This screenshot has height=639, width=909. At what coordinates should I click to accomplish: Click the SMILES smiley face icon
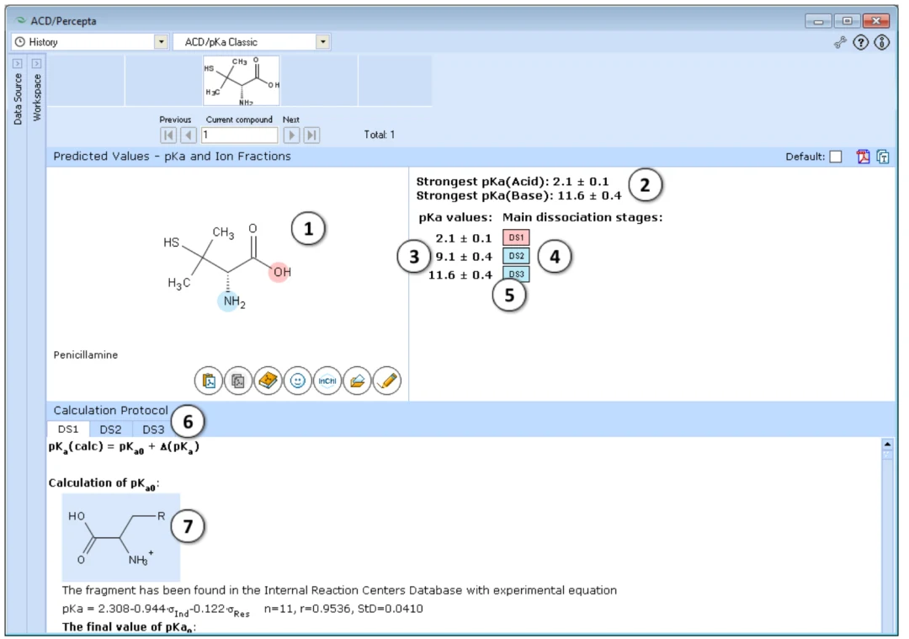(x=297, y=381)
